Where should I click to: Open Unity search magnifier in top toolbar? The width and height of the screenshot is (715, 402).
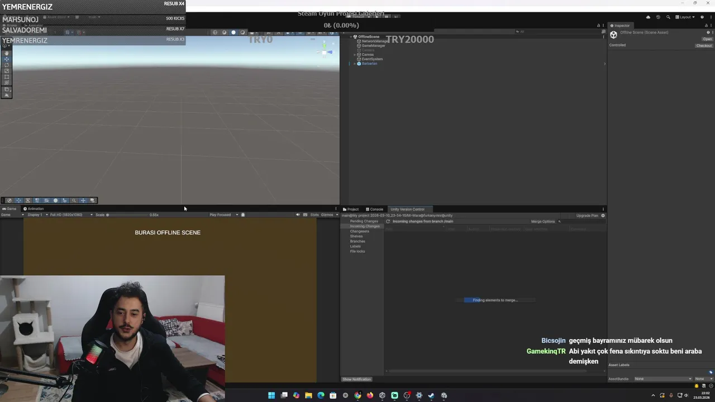coord(668,17)
